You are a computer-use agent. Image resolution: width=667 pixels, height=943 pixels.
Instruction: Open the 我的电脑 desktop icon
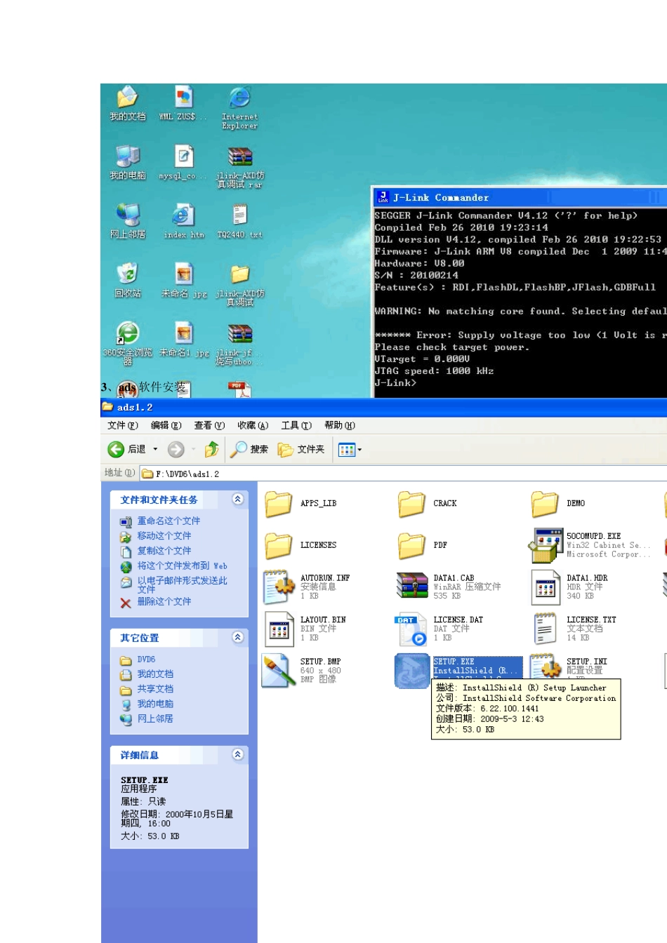(x=128, y=163)
